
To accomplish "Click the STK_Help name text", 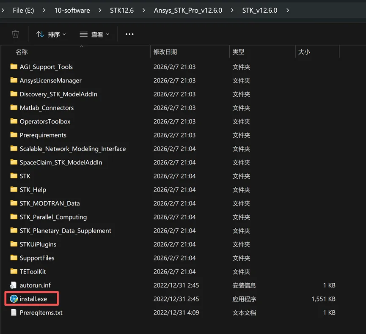I will (33, 190).
